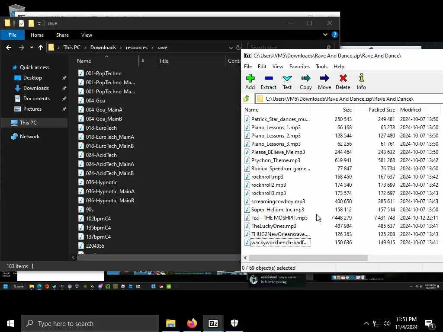Click the 7-Zip horizontal scrollbar
443x332 pixels.
coord(308,258)
